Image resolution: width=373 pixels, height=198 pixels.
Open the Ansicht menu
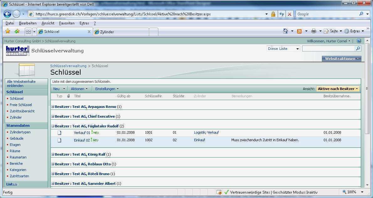48,23
